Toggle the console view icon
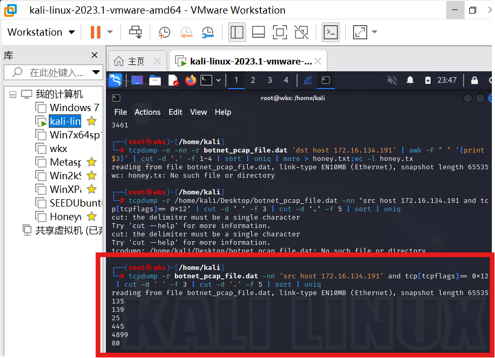This screenshot has width=495, height=358. coord(331,32)
